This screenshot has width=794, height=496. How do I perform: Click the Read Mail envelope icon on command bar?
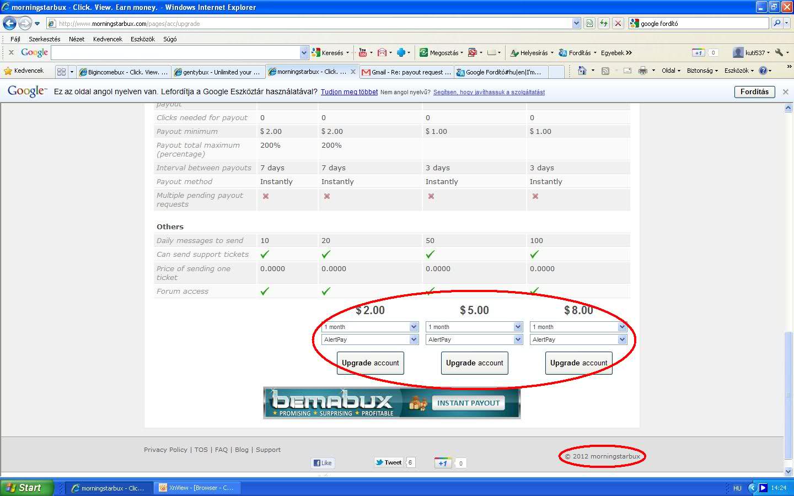(627, 71)
